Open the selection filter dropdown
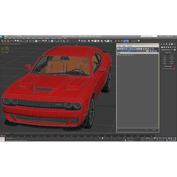Image resolution: width=177 pixels, height=177 pixels. point(13,41)
